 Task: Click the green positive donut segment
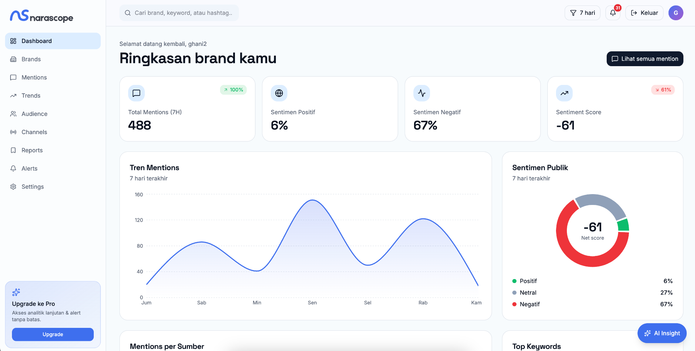pos(623,225)
